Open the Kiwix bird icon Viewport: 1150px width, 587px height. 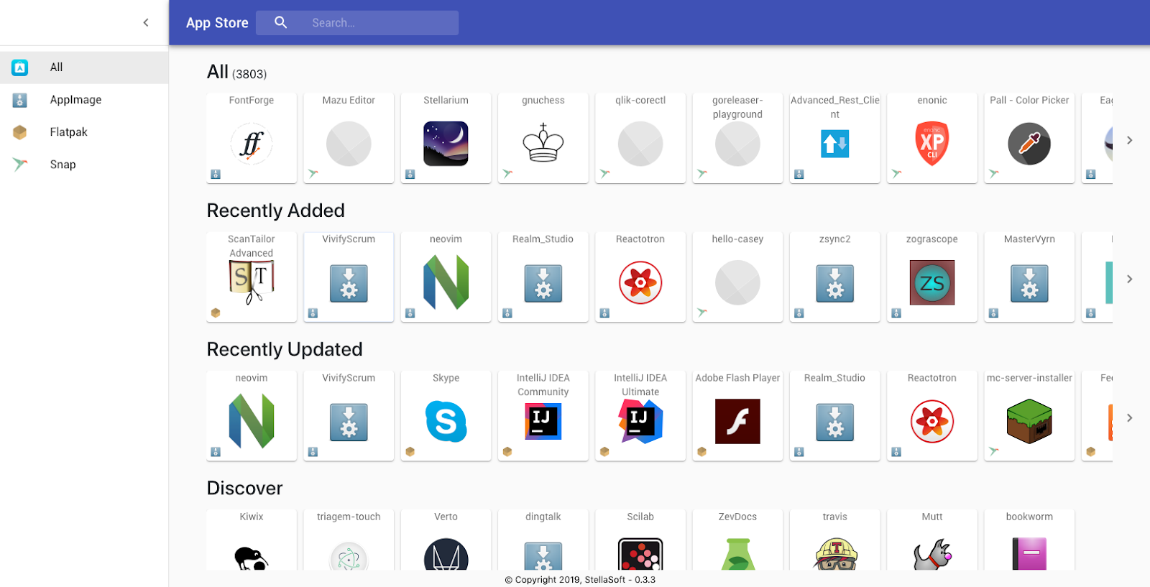click(x=252, y=558)
